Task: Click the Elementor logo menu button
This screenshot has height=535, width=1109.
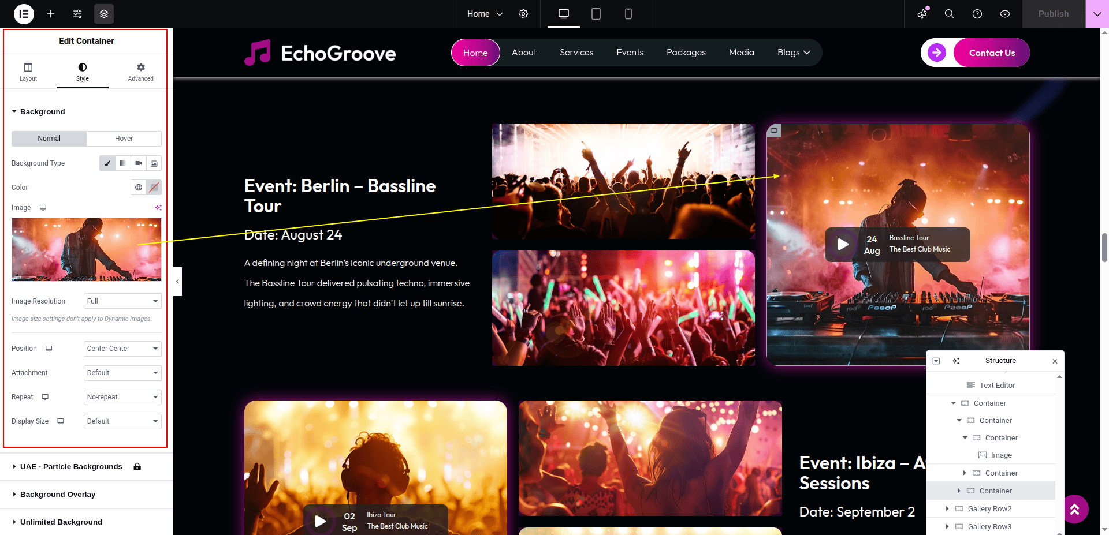Action: point(24,14)
